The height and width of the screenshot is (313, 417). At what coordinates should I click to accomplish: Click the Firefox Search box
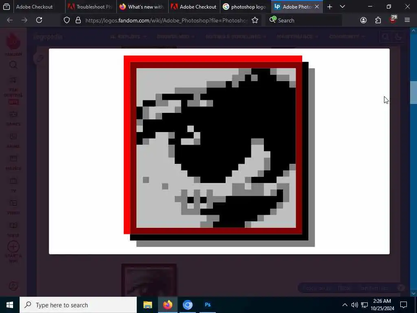point(304,20)
